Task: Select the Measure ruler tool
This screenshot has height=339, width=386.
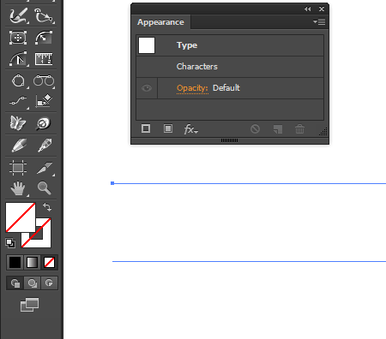Action: (x=44, y=59)
